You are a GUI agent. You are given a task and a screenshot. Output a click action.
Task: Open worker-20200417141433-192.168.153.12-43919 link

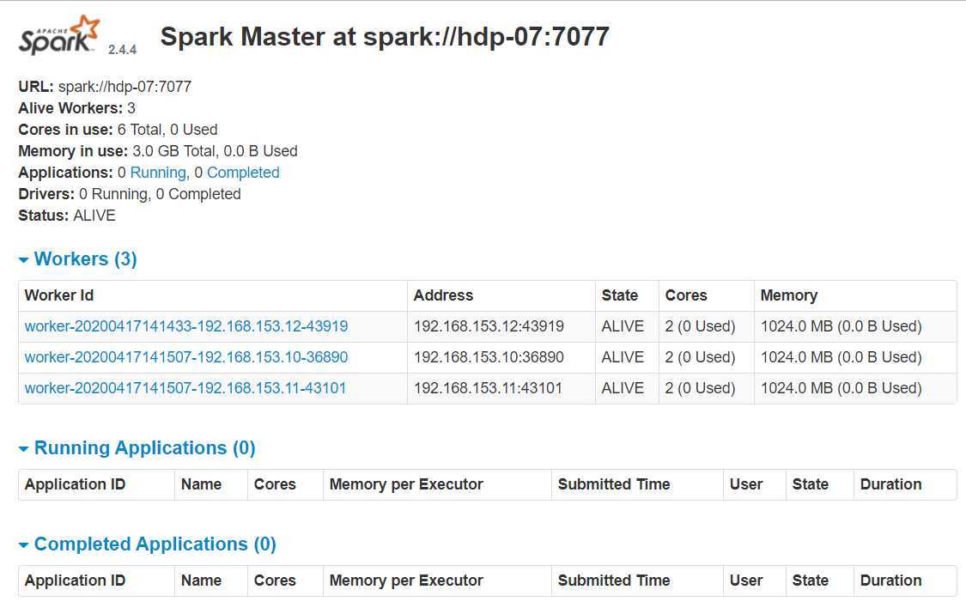(186, 326)
